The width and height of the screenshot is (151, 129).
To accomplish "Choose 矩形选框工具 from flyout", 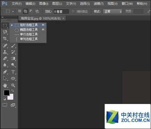I will [28, 25].
